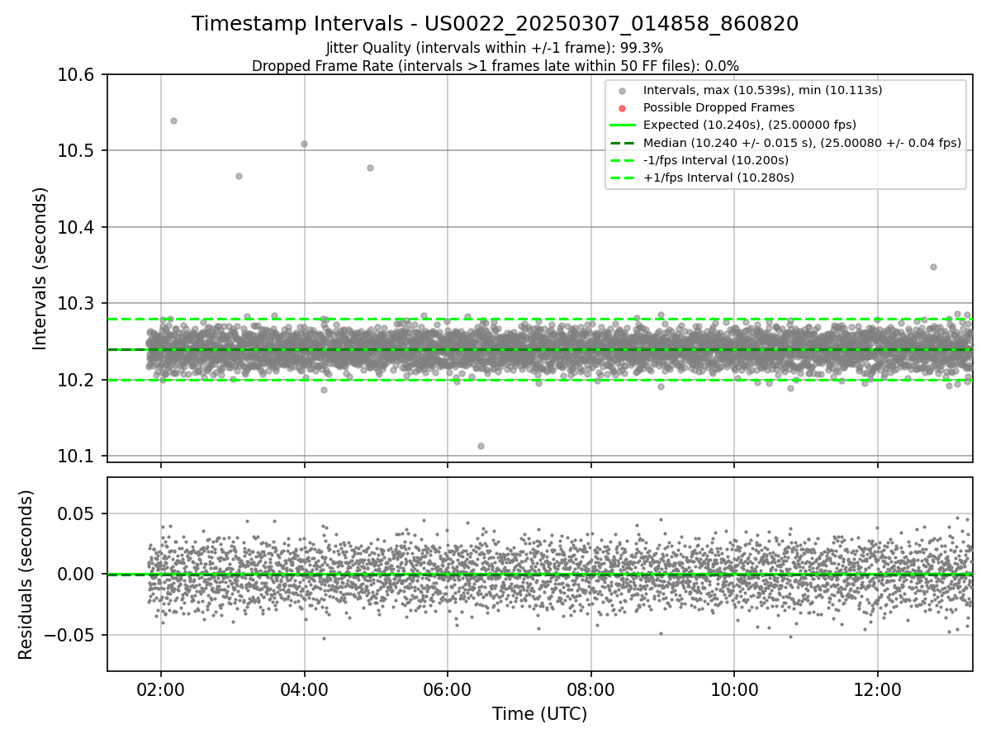Screen dimensions: 991x743
Task: Click the outlier point at 04:00 near 10.51 seconds
Action: (304, 144)
